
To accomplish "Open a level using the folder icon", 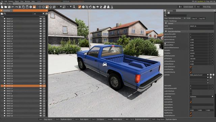I will [6, 7].
